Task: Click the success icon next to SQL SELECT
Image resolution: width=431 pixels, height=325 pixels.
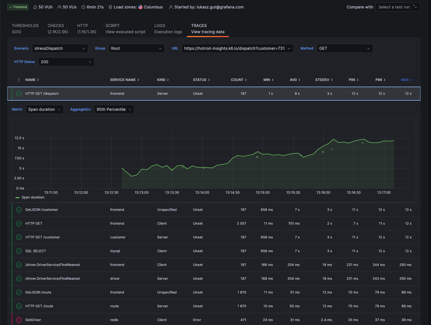Action: pos(19,251)
